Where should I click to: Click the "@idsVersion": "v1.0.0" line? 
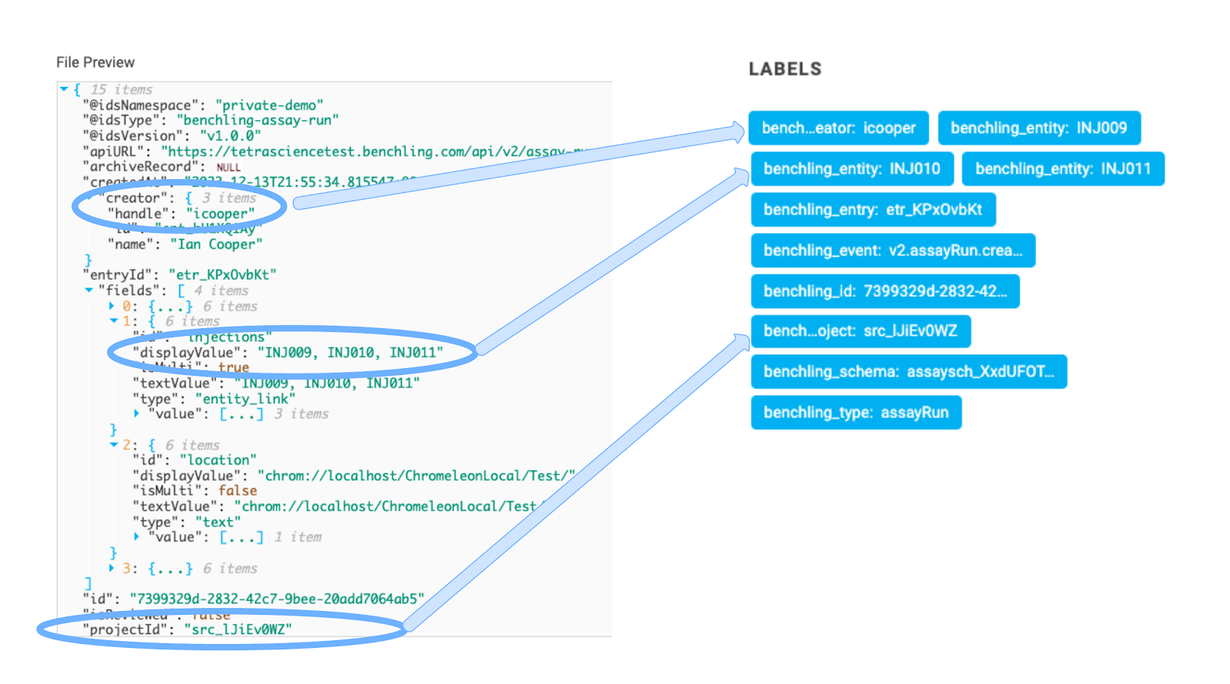point(172,136)
